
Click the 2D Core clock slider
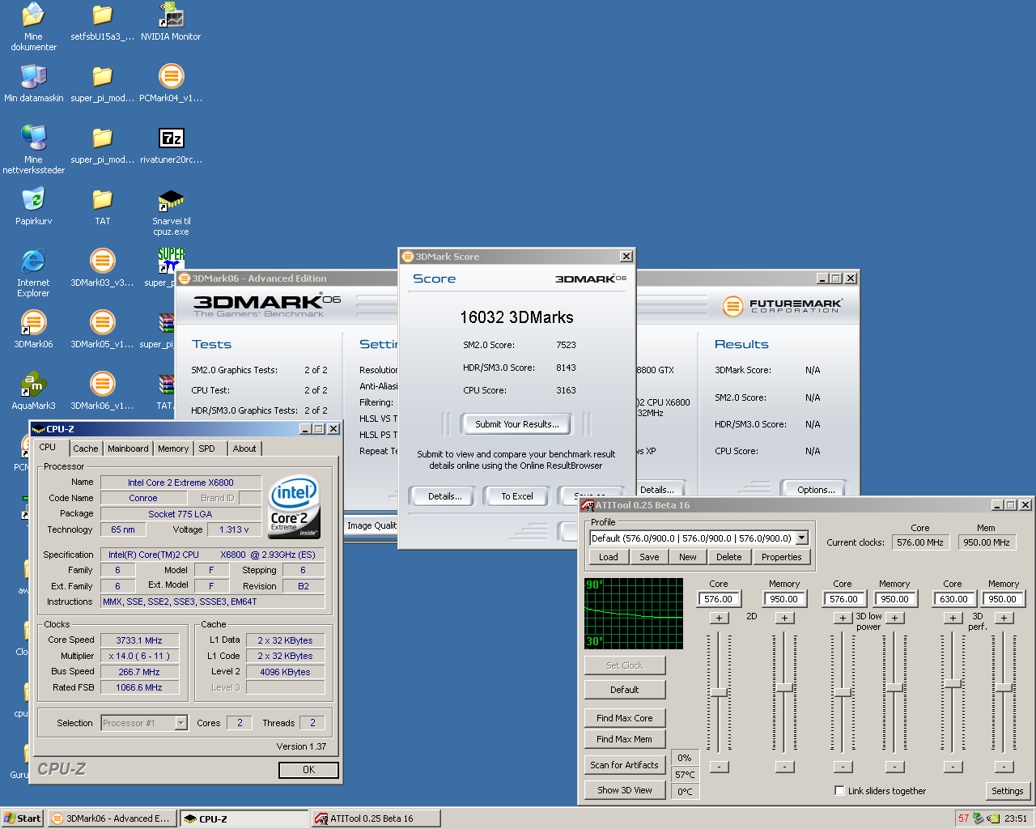(719, 692)
